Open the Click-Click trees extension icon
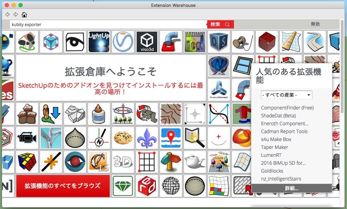This screenshot has width=347, height=209. (219, 162)
